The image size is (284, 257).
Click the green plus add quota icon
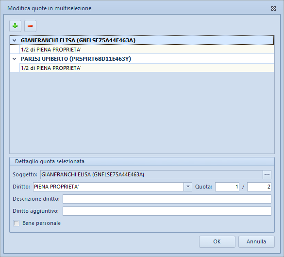pos(15,26)
